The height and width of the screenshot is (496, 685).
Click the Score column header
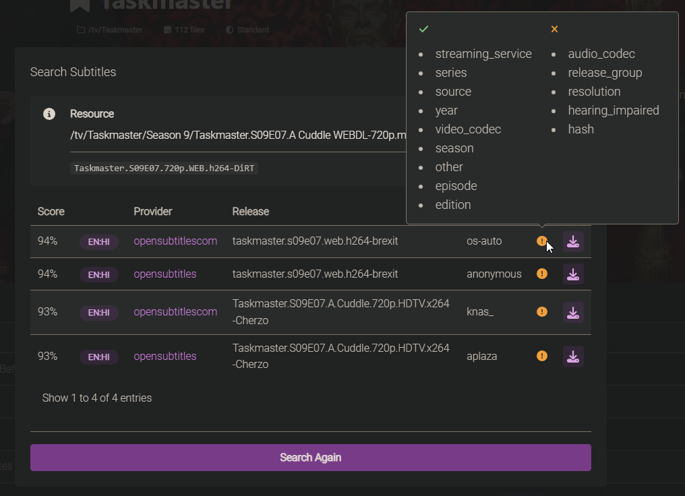click(51, 212)
